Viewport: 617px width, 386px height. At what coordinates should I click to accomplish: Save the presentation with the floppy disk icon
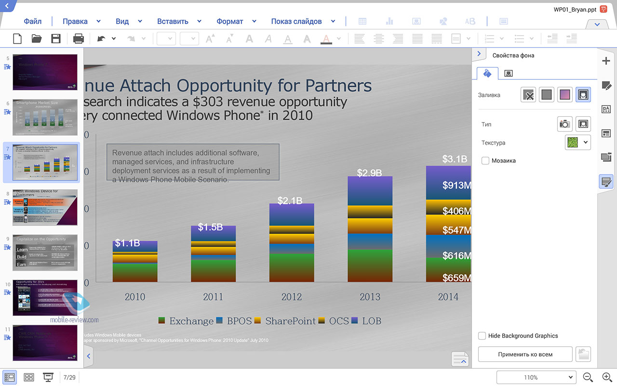(56, 39)
